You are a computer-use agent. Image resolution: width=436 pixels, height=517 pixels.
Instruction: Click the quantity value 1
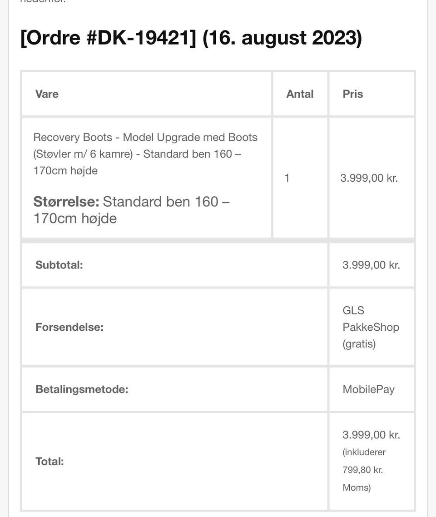tap(287, 178)
